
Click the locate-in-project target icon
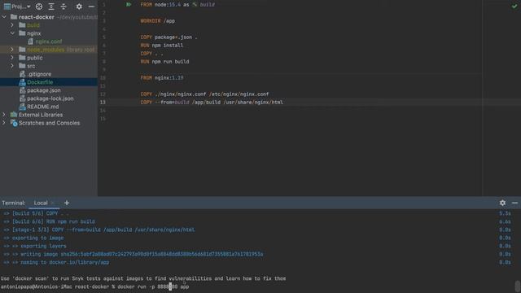39,7
